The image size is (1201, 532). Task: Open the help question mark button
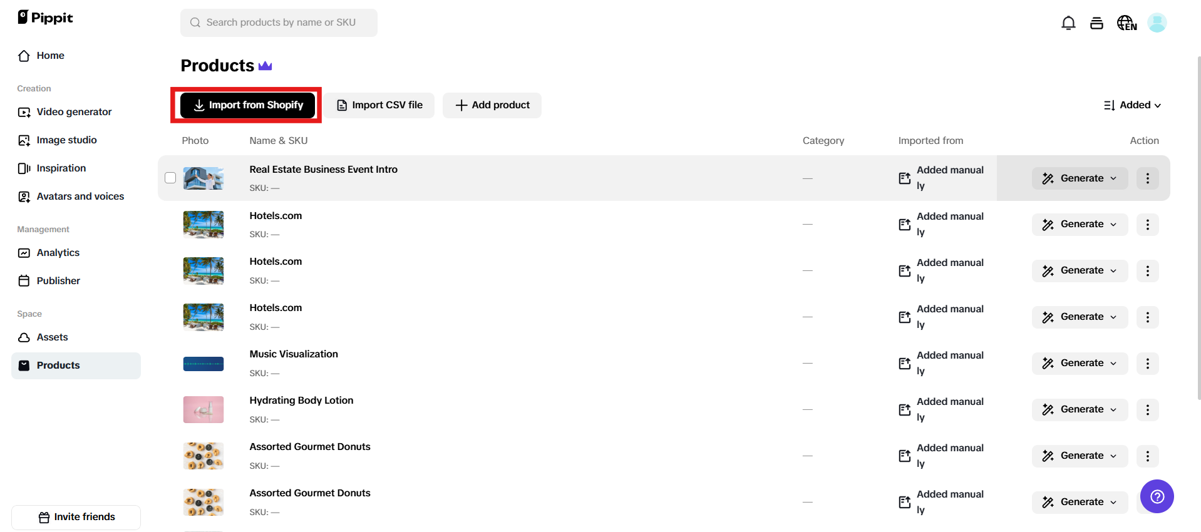coord(1157,496)
